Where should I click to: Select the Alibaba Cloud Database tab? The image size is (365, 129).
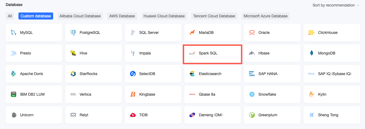coord(80,16)
